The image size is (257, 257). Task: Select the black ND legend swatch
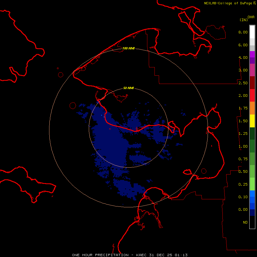tap(252, 222)
